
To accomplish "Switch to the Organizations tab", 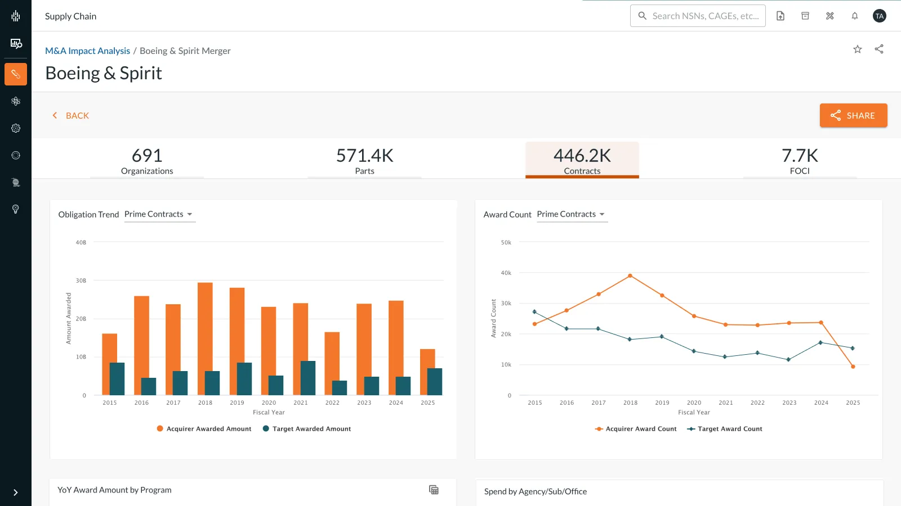I will [x=147, y=161].
